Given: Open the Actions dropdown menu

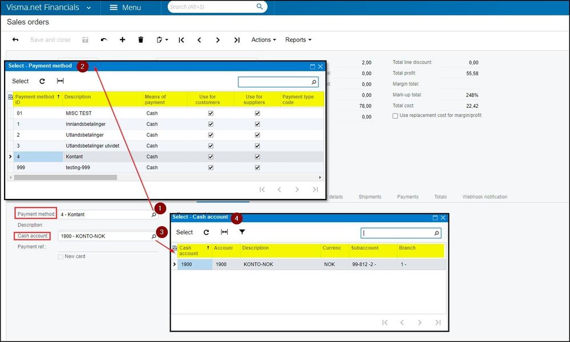Looking at the screenshot, I should tap(264, 39).
